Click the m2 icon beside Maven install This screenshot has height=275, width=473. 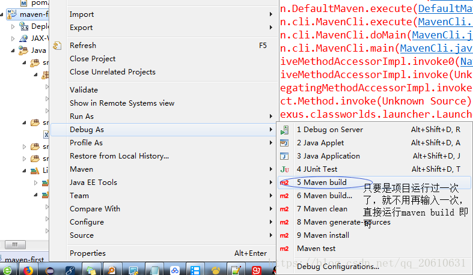[284, 235]
